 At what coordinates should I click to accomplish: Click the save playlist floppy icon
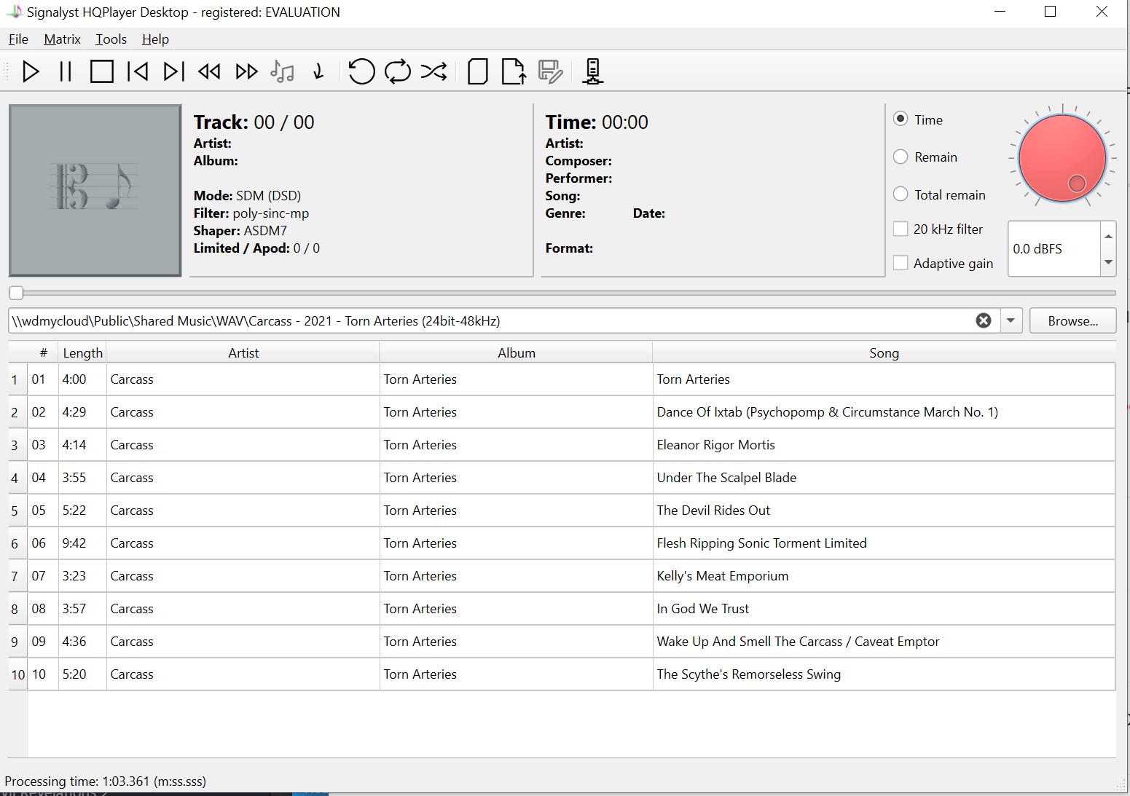[x=550, y=71]
